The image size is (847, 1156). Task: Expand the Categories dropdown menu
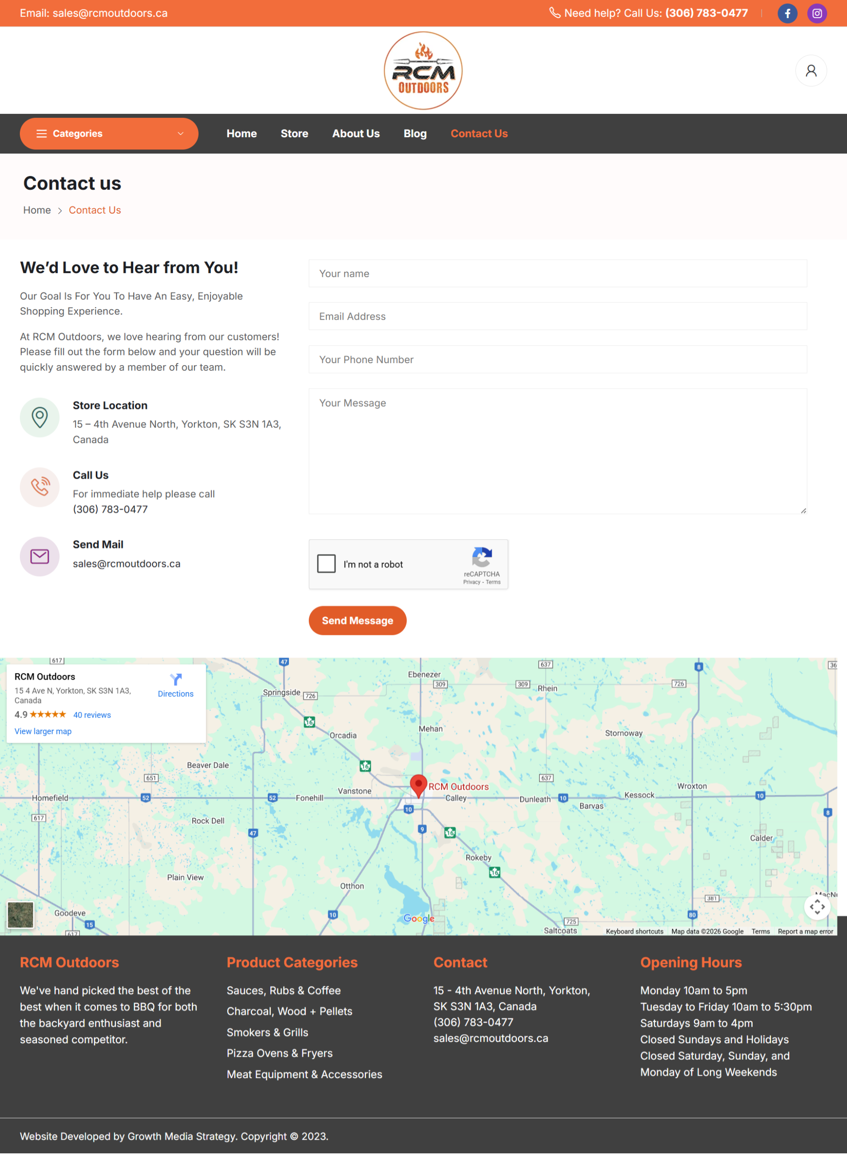coord(109,134)
